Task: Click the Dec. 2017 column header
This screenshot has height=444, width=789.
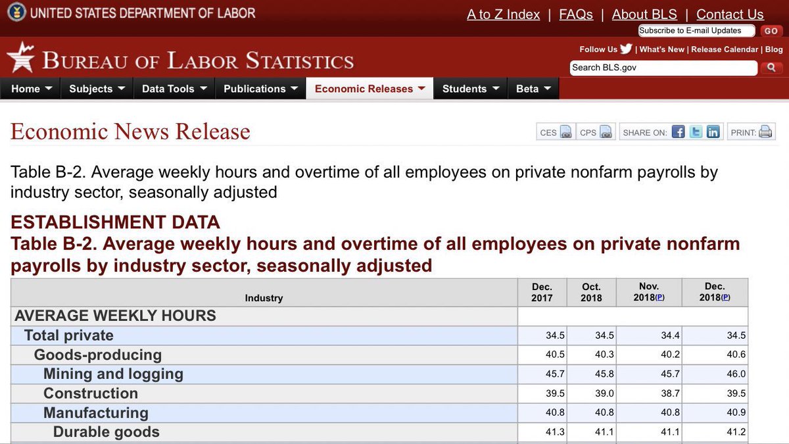Action: pos(542,292)
